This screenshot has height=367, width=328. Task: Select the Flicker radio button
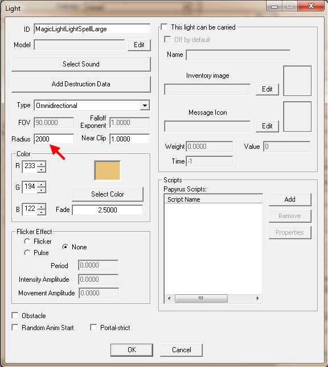pyautogui.click(x=27, y=241)
